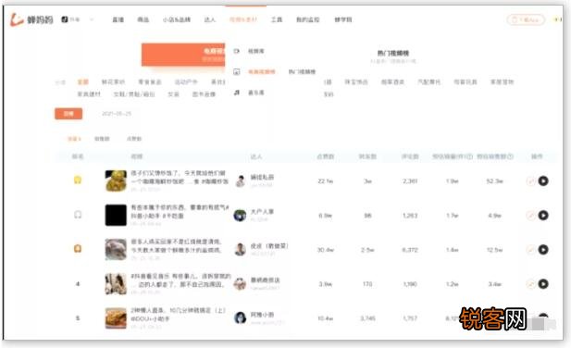Click the Douyin platform icon beside the logo

click(65, 19)
